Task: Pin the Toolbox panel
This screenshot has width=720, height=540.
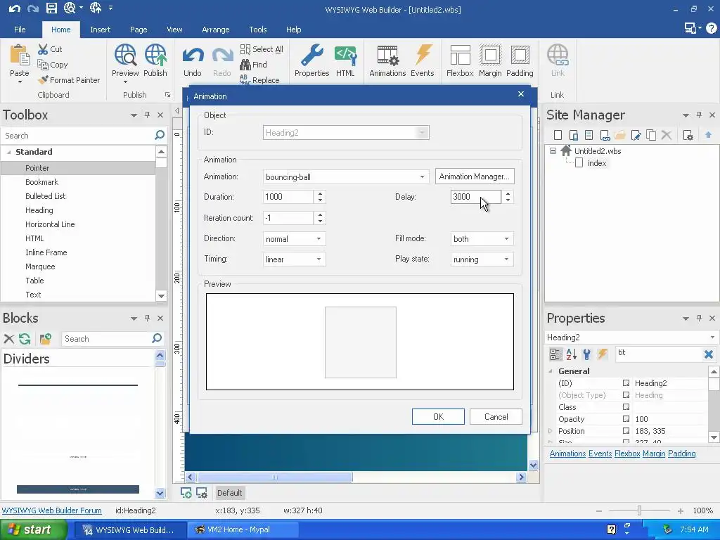Action: [x=147, y=115]
